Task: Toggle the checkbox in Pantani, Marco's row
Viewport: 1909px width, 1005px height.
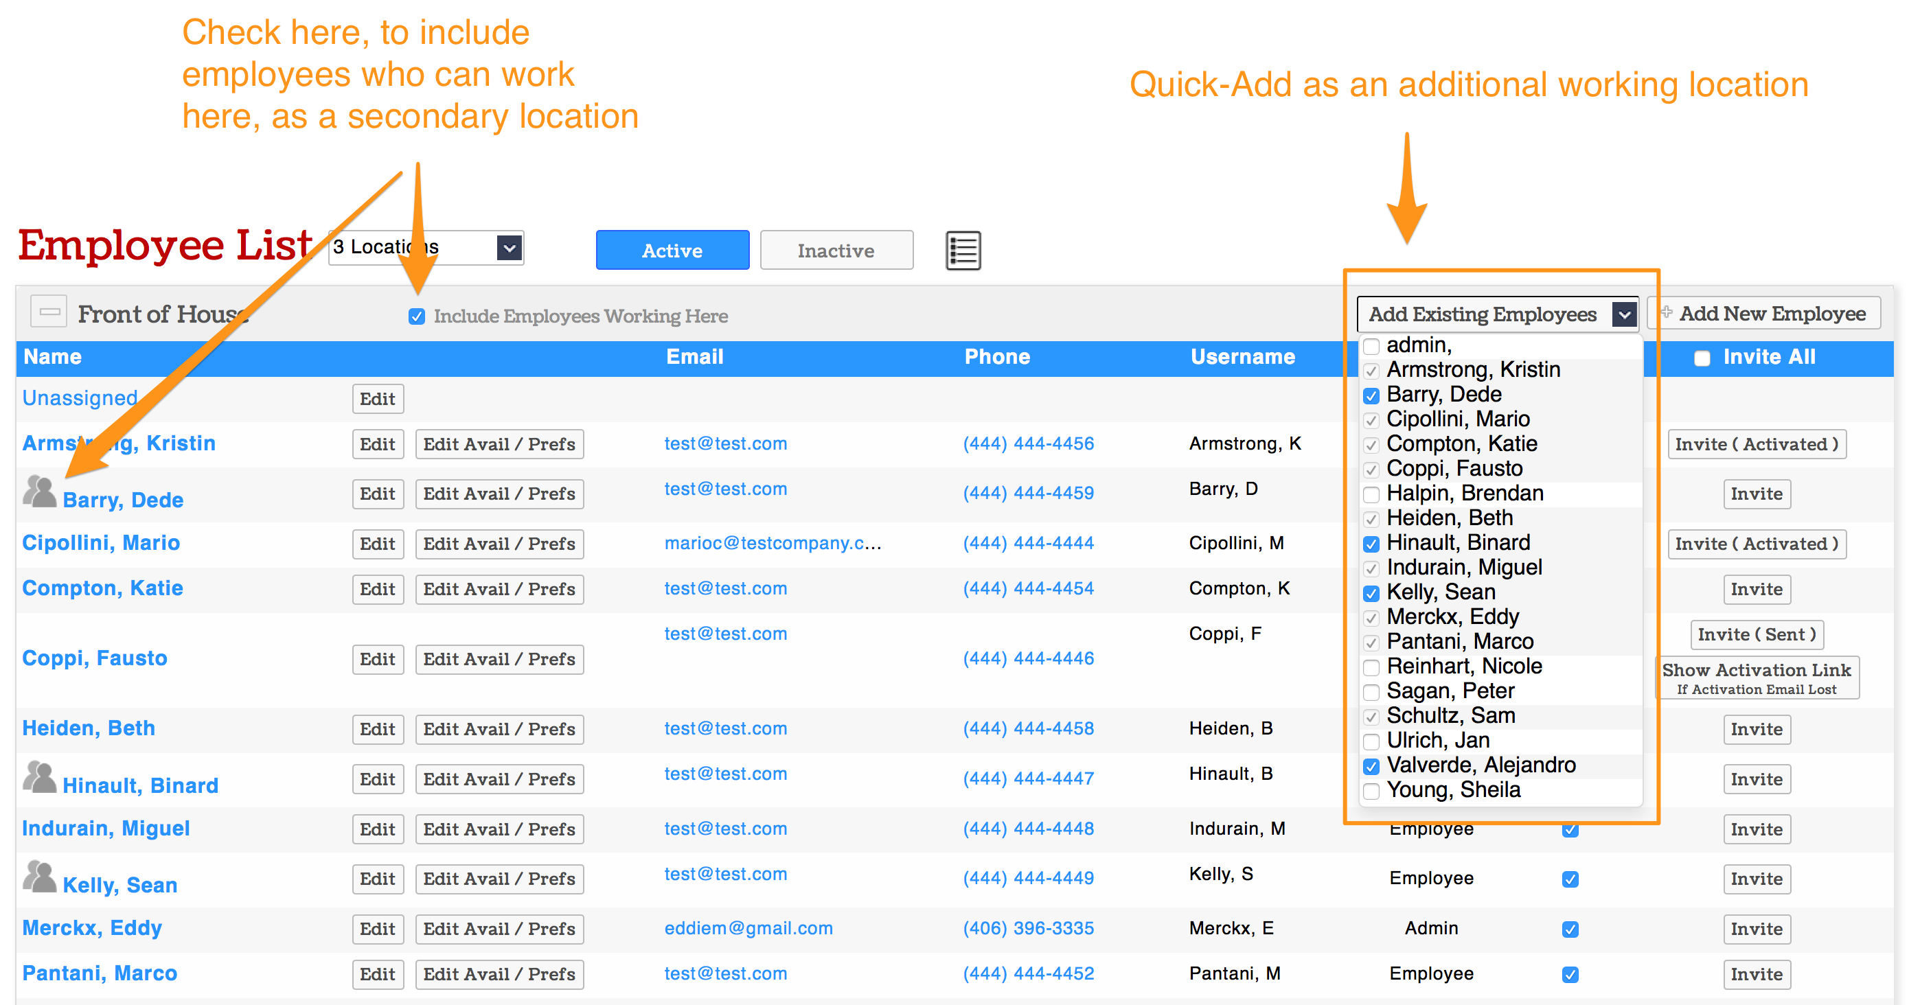Action: point(1570,974)
